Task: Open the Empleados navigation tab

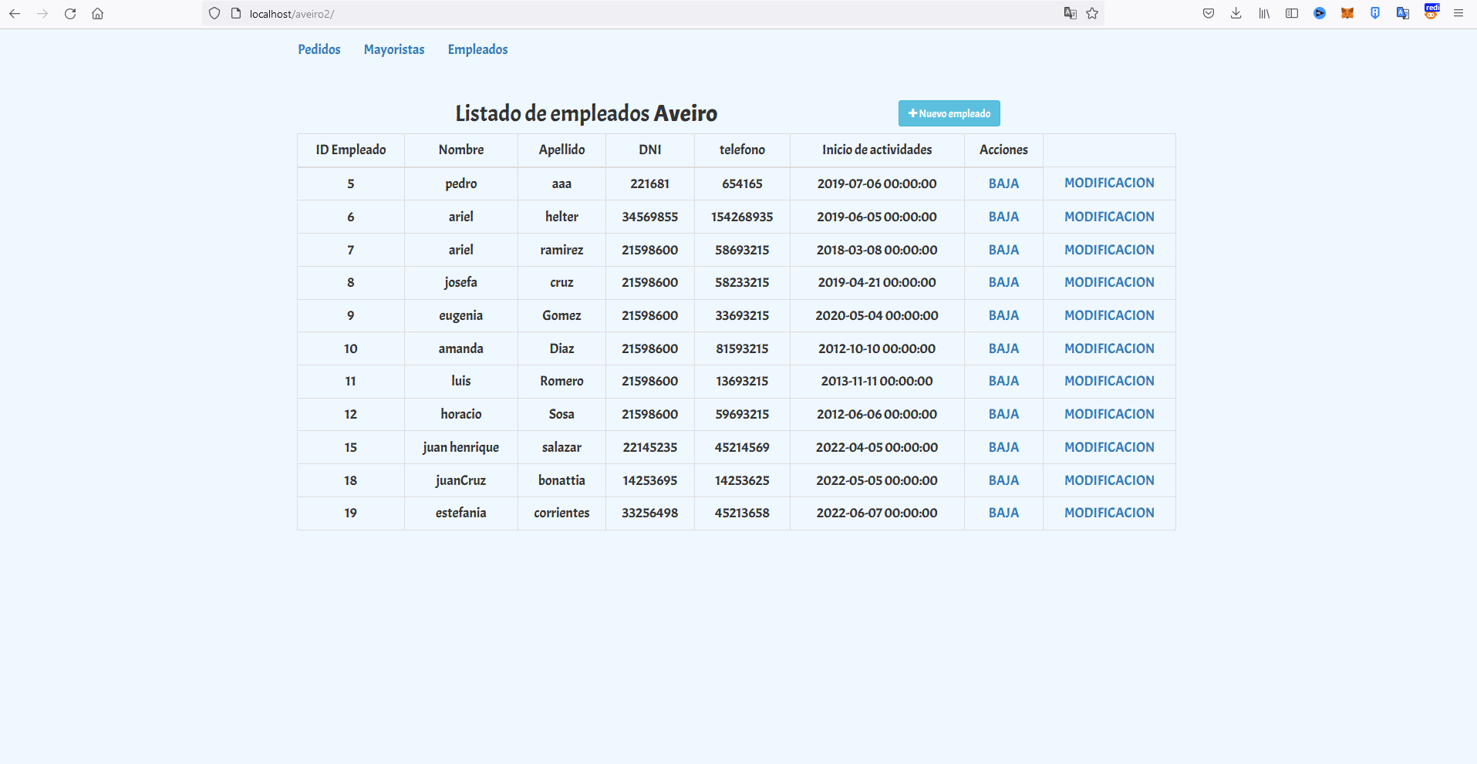Action: (x=478, y=49)
